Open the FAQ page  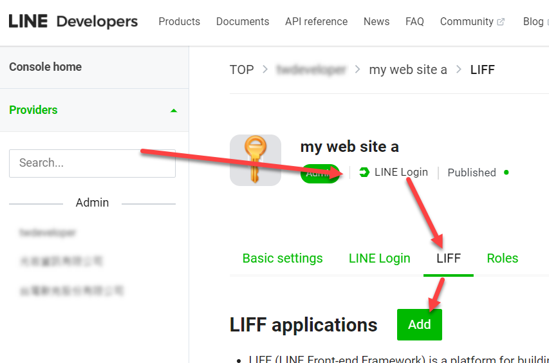click(414, 21)
